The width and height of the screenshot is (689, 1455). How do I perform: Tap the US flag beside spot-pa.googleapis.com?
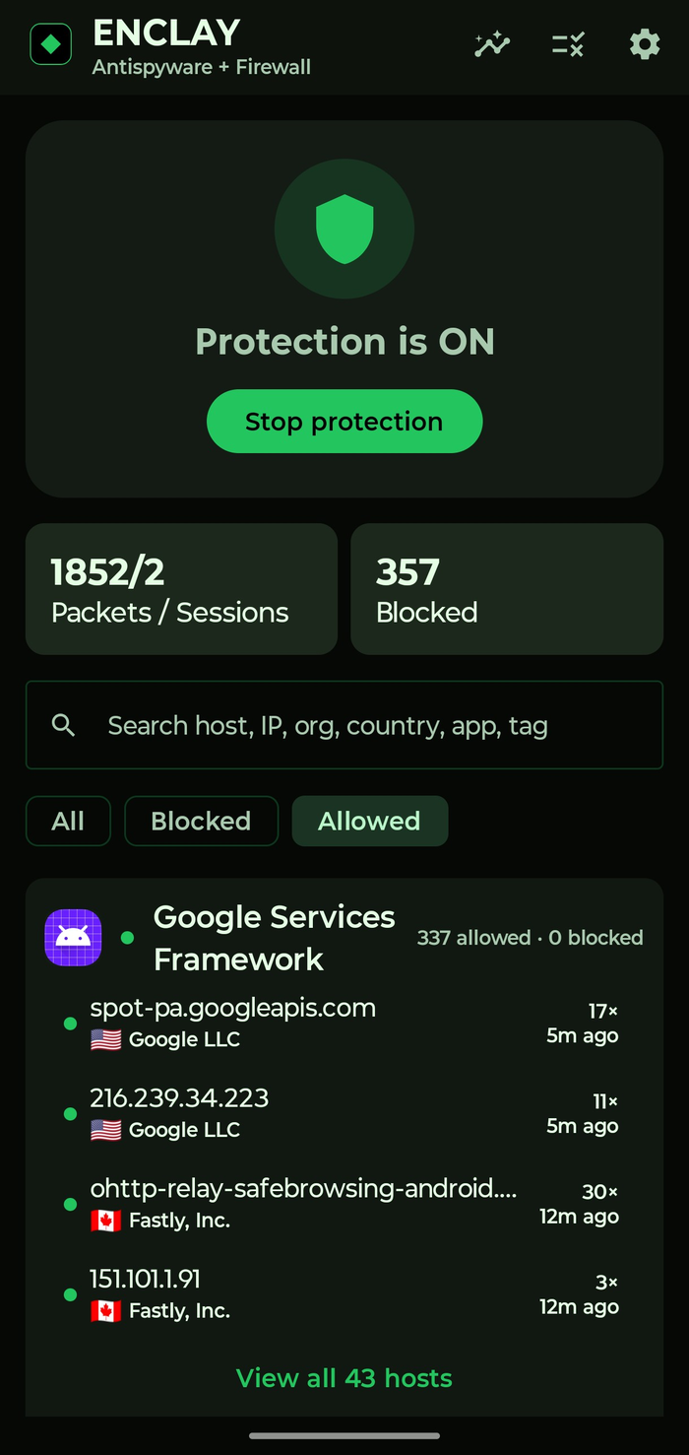(105, 1039)
